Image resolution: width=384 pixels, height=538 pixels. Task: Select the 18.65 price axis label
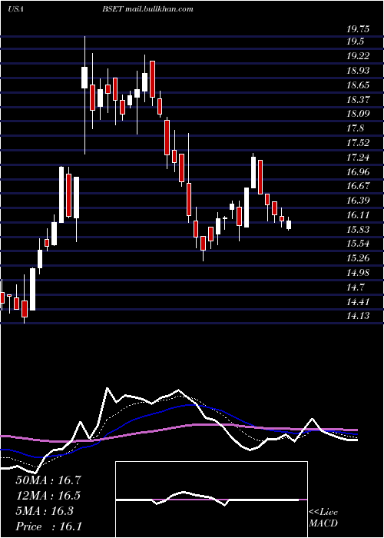(358, 85)
